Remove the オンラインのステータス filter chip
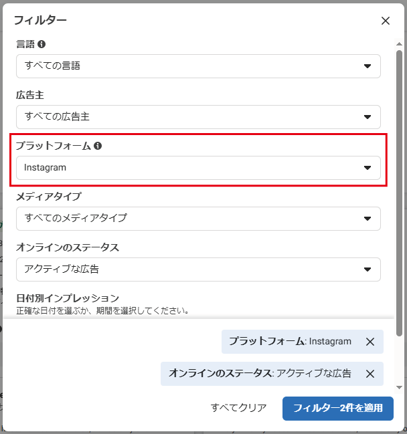407x434 pixels. tap(370, 374)
